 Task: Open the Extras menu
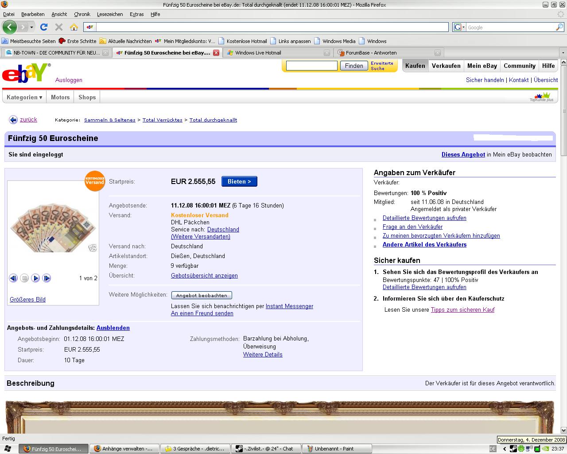click(136, 14)
